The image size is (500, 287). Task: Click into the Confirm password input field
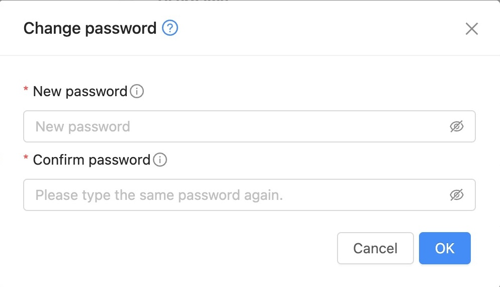[x=236, y=195]
